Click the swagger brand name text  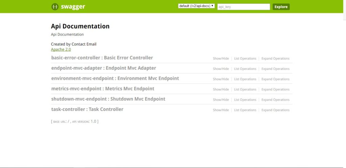(73, 7)
